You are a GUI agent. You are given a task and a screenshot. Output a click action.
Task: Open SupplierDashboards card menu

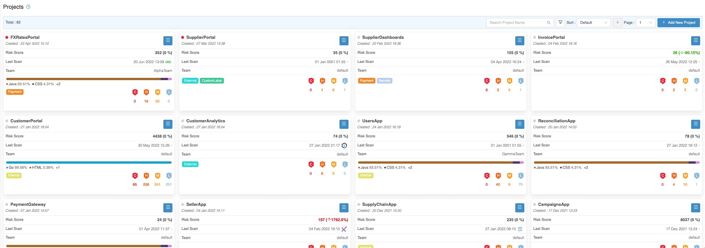(520, 40)
